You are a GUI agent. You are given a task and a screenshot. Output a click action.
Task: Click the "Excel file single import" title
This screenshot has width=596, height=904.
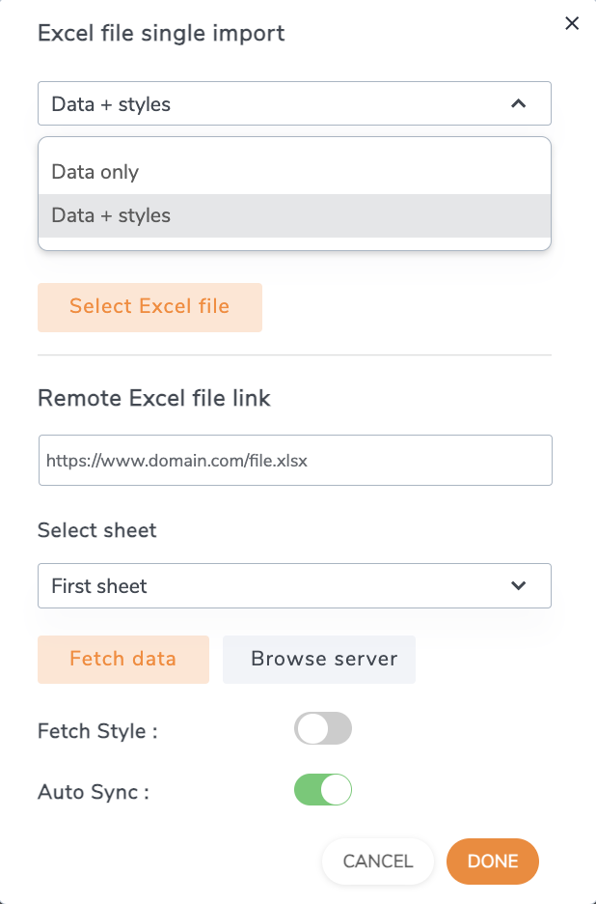[x=161, y=33]
